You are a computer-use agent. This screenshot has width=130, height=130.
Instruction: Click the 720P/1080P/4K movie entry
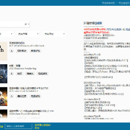pyautogui.click(x=99, y=77)
